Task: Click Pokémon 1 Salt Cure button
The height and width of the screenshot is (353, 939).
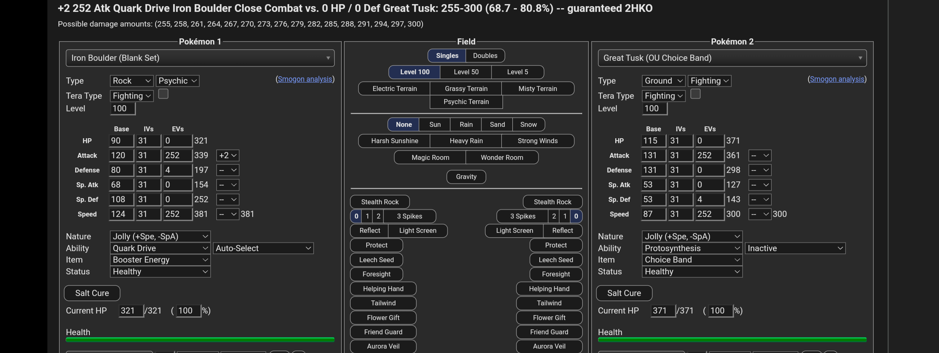Action: (92, 293)
